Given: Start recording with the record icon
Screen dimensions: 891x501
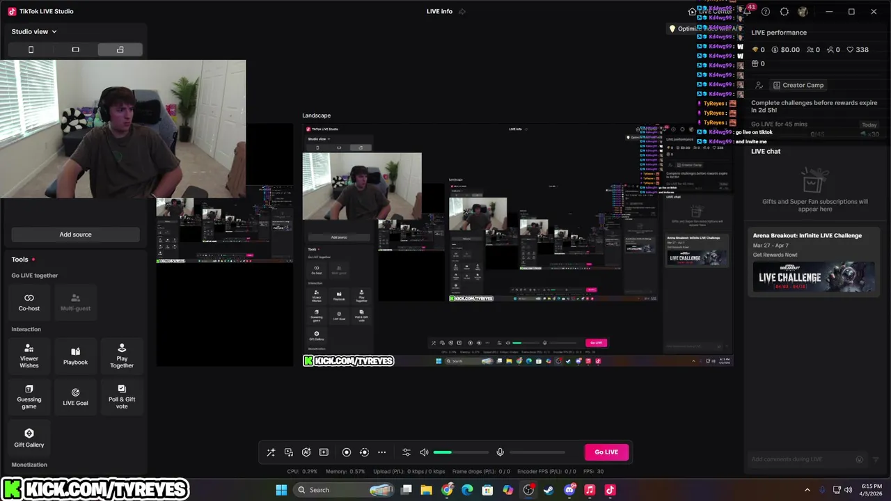Looking at the screenshot, I should 347,452.
